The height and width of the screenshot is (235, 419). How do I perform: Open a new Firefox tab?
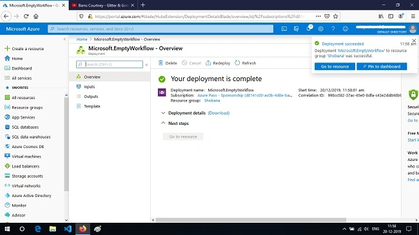(142, 5)
